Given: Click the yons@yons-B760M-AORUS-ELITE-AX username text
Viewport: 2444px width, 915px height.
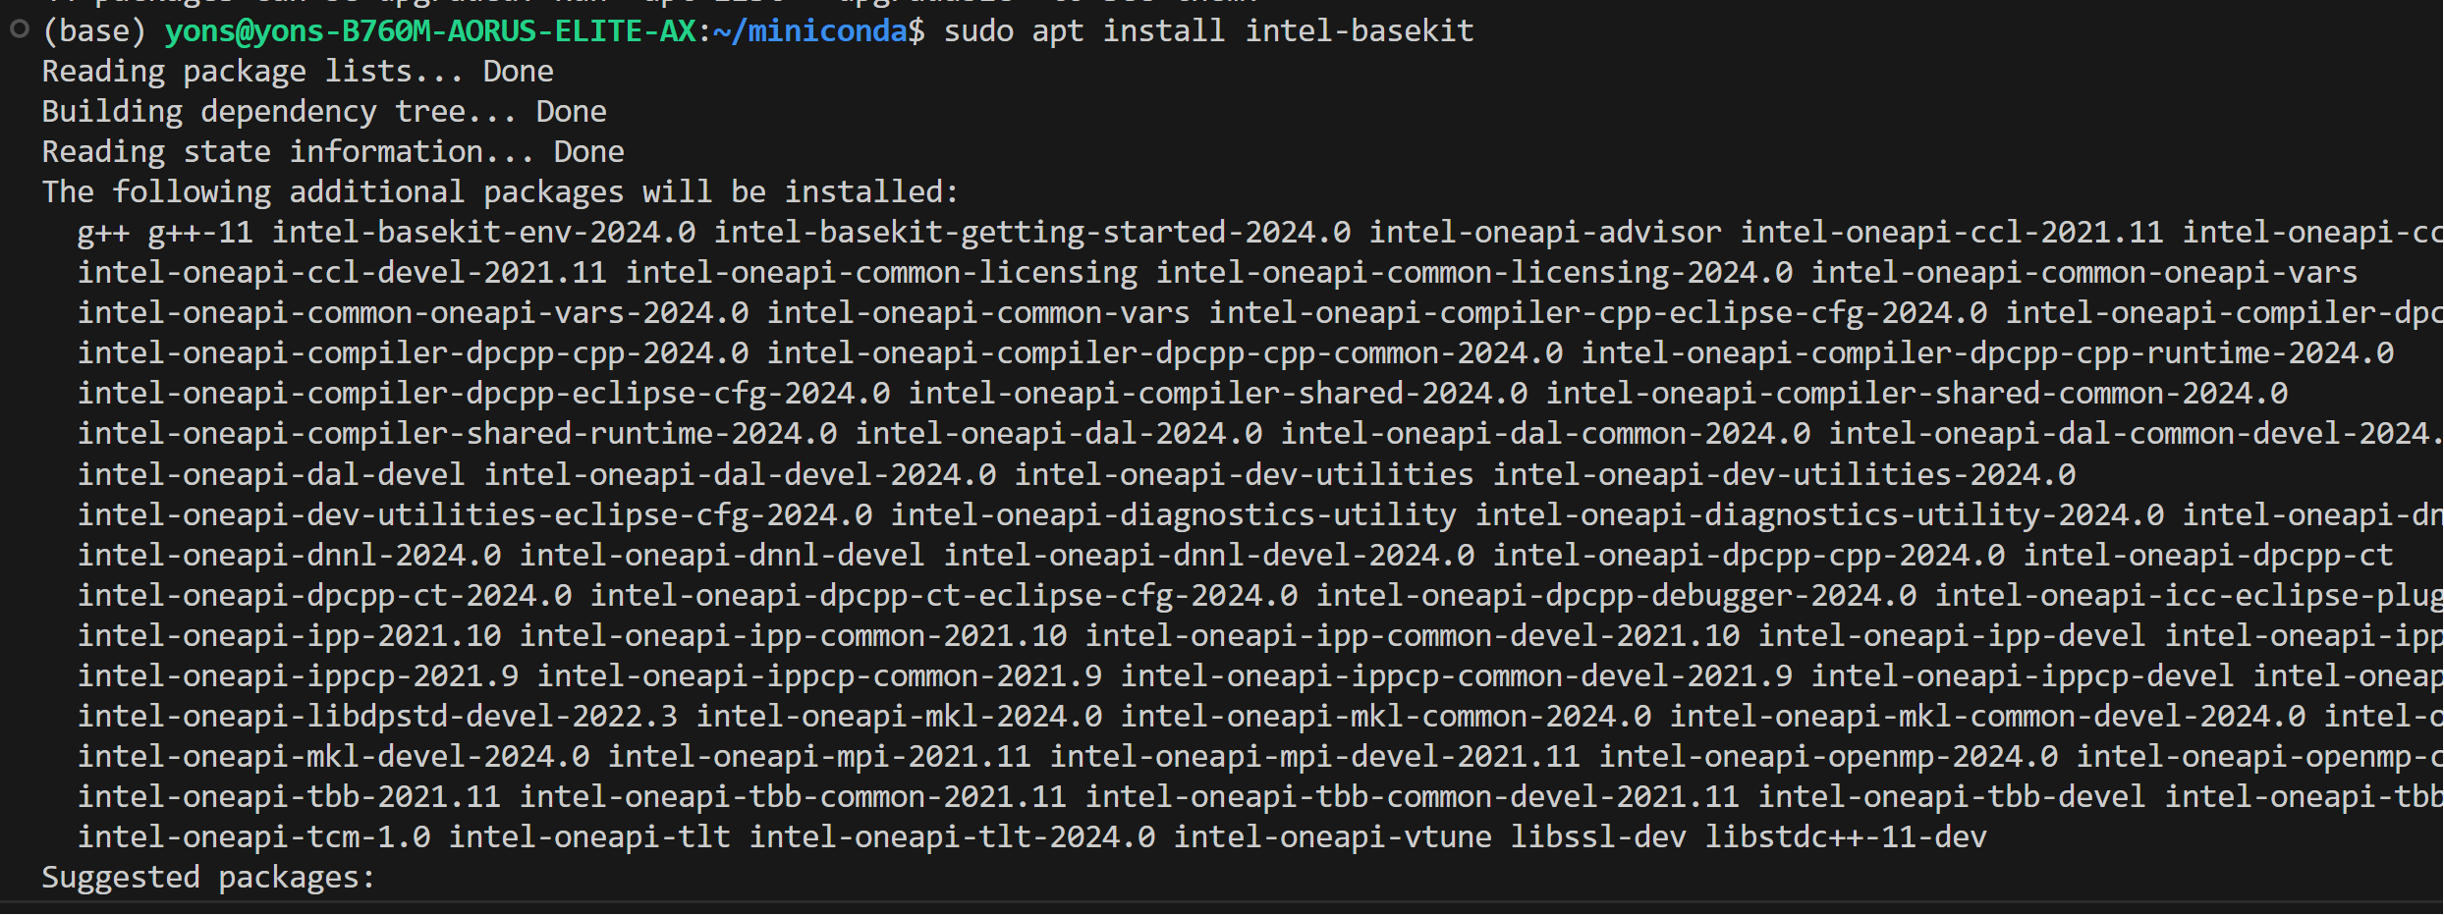Looking at the screenshot, I should point(431,31).
